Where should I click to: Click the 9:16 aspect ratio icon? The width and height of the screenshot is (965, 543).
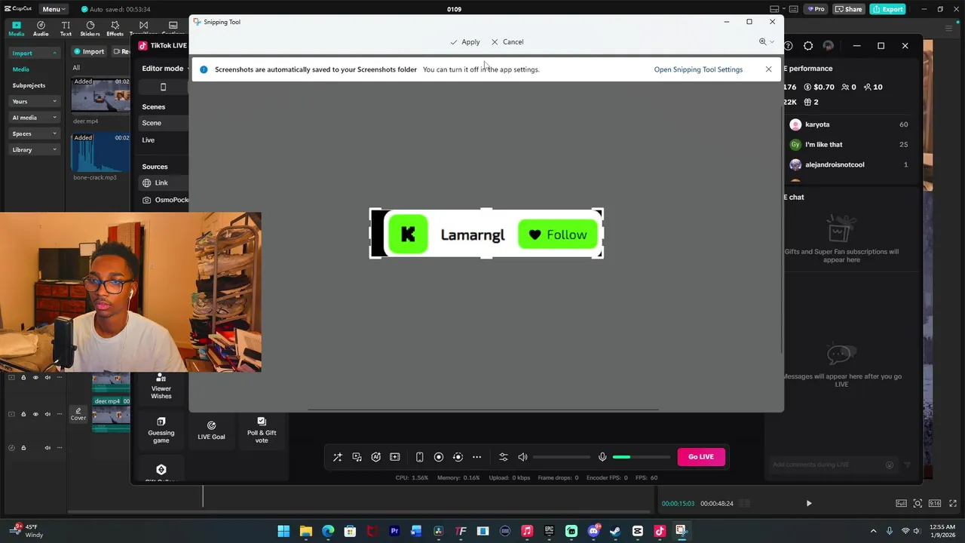pos(935,503)
